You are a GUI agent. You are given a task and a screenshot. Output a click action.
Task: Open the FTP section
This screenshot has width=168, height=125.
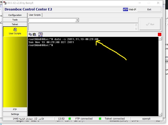point(15,110)
